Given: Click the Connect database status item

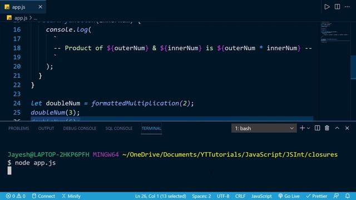Looking at the screenshot, I should 43,196.
